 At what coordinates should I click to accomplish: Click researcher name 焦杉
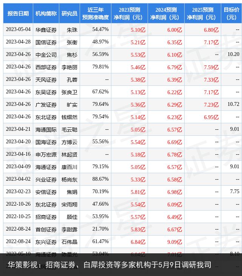[x=72, y=55]
